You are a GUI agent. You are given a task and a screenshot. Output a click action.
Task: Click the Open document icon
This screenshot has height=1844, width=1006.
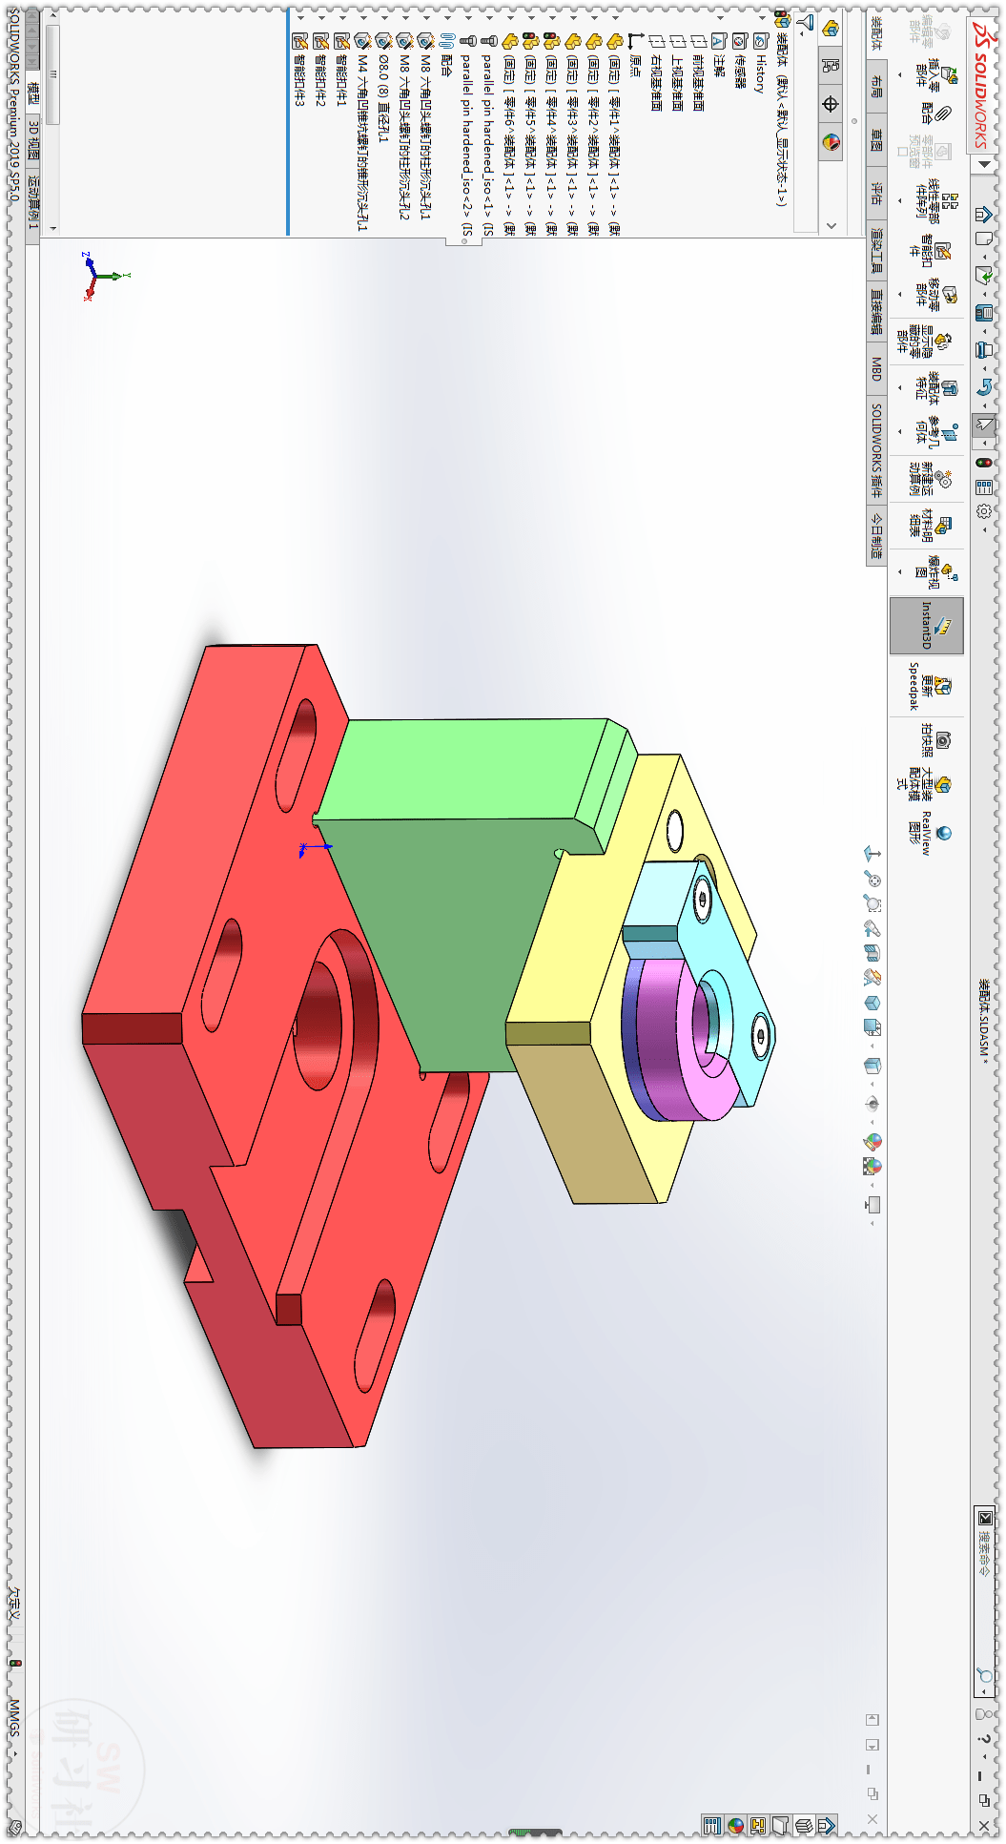pyautogui.click(x=984, y=276)
